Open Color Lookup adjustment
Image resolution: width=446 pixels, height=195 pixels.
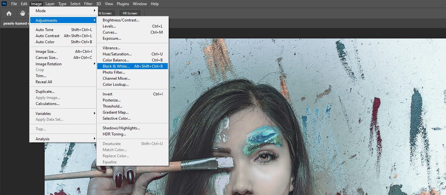coord(133,85)
